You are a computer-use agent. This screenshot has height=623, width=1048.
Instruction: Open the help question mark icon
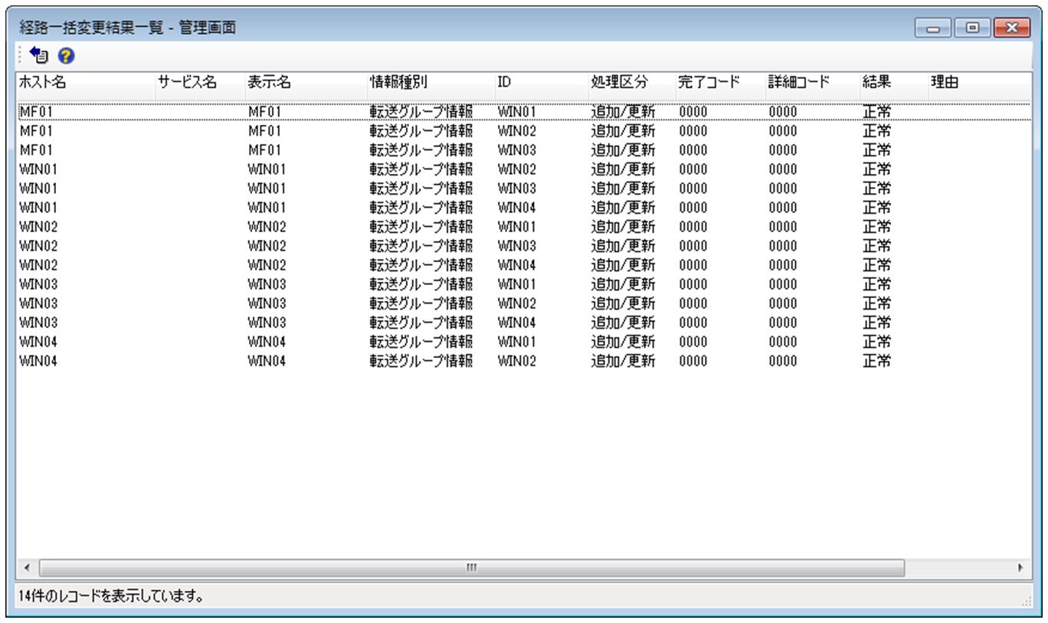pos(65,55)
